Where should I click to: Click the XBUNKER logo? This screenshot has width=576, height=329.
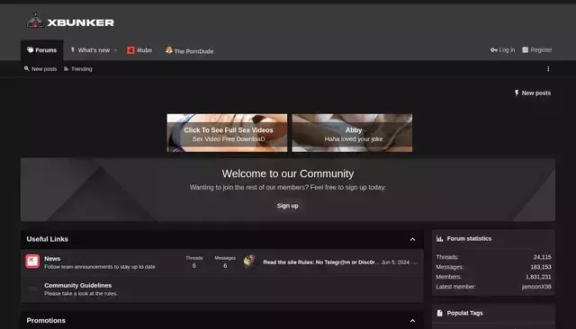point(70,22)
